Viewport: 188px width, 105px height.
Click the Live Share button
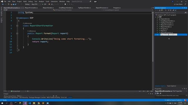(x=178, y=4)
